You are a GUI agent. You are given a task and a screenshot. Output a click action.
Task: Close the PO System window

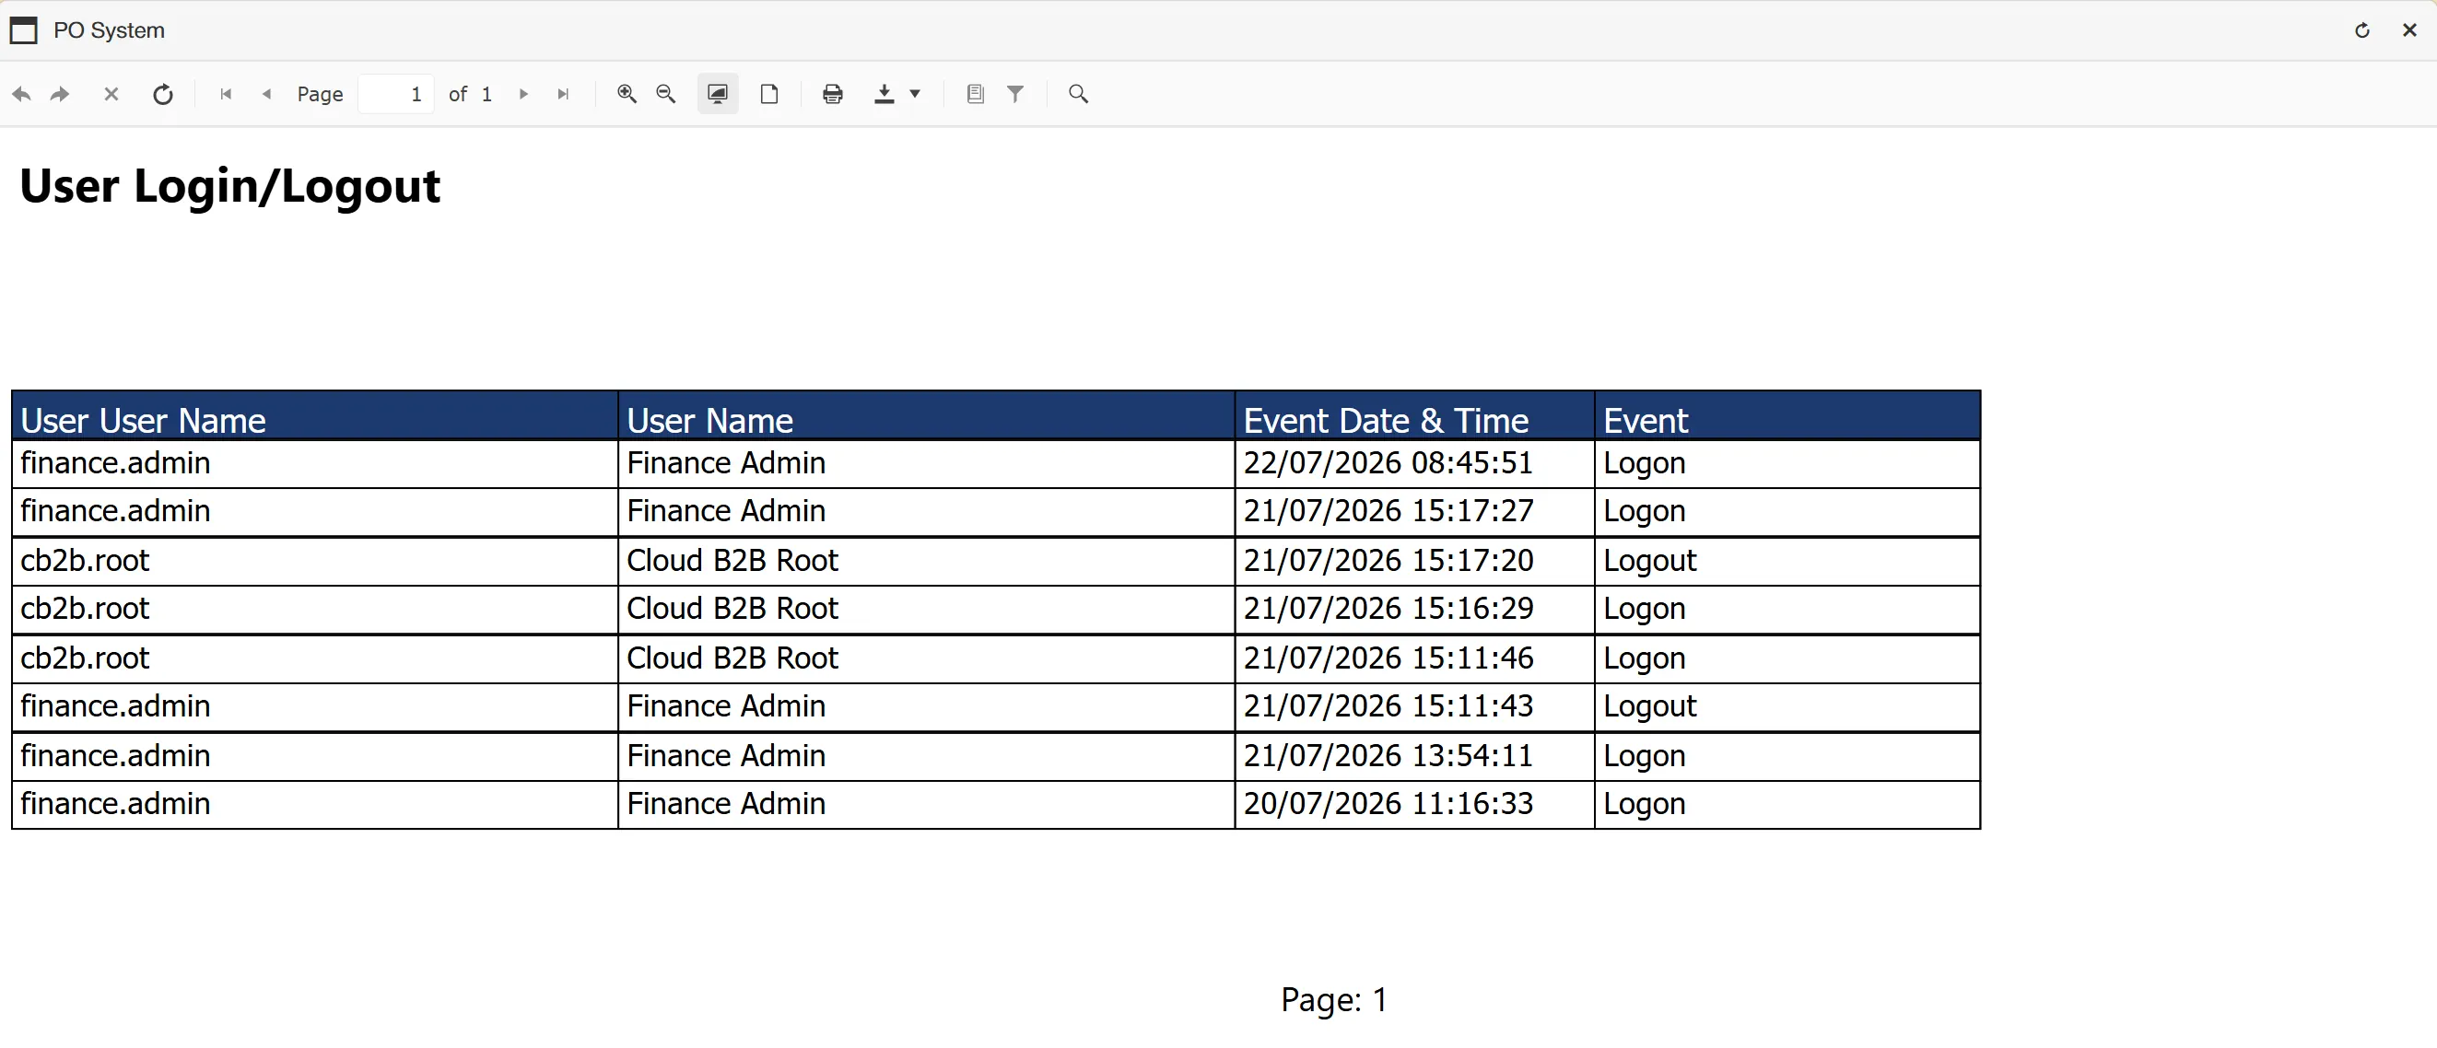pos(2409,30)
